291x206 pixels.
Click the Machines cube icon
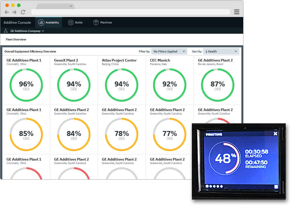coord(96,23)
